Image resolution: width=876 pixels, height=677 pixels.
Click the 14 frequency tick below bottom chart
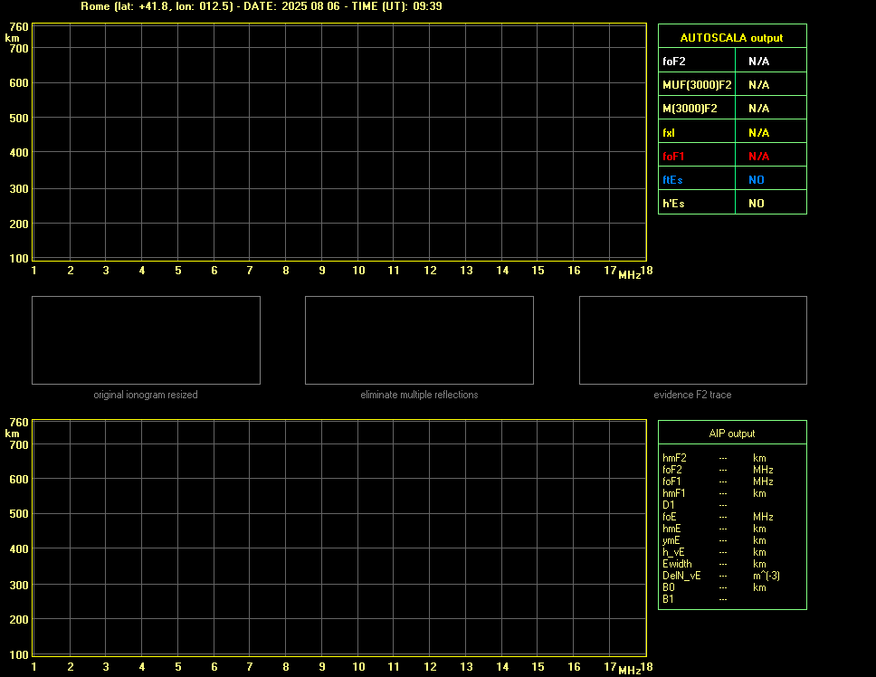[x=502, y=667]
